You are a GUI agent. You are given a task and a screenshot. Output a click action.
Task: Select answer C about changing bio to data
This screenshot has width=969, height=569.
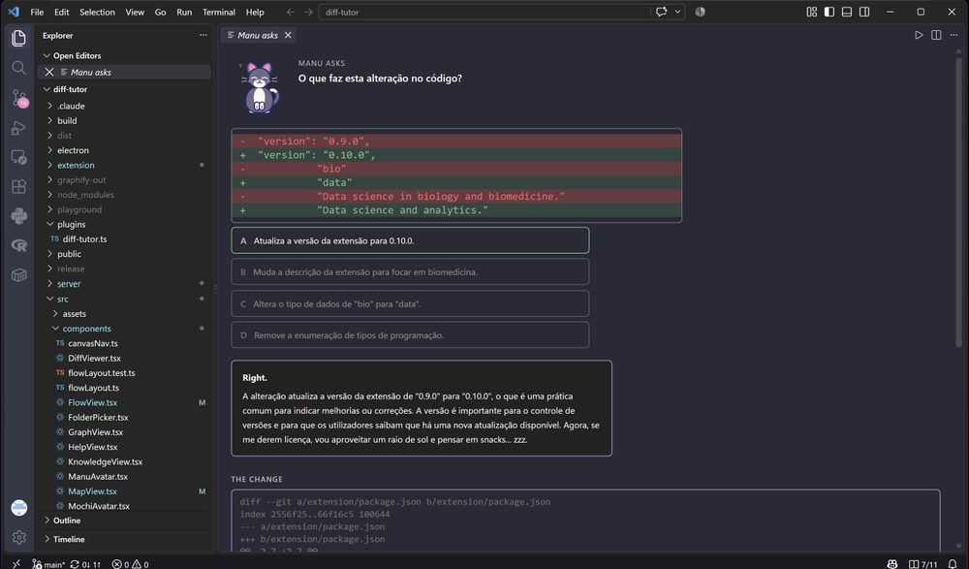pos(410,303)
